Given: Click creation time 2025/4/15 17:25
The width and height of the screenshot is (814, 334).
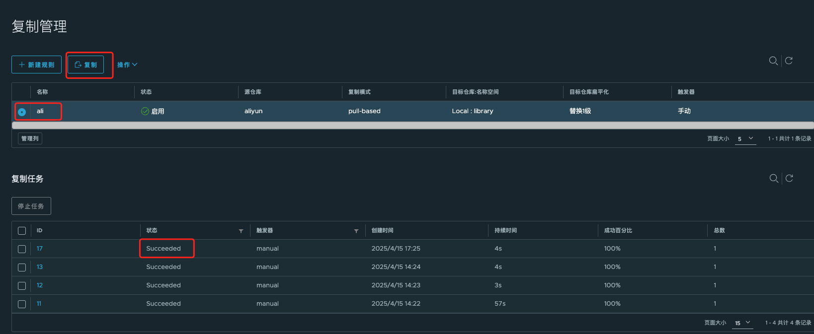Looking at the screenshot, I should [x=396, y=249].
